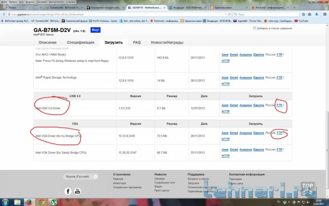This screenshot has height=206, width=329.
Task: Switch to the Компьютер не видит сете browser tab
Action: click(106, 8)
